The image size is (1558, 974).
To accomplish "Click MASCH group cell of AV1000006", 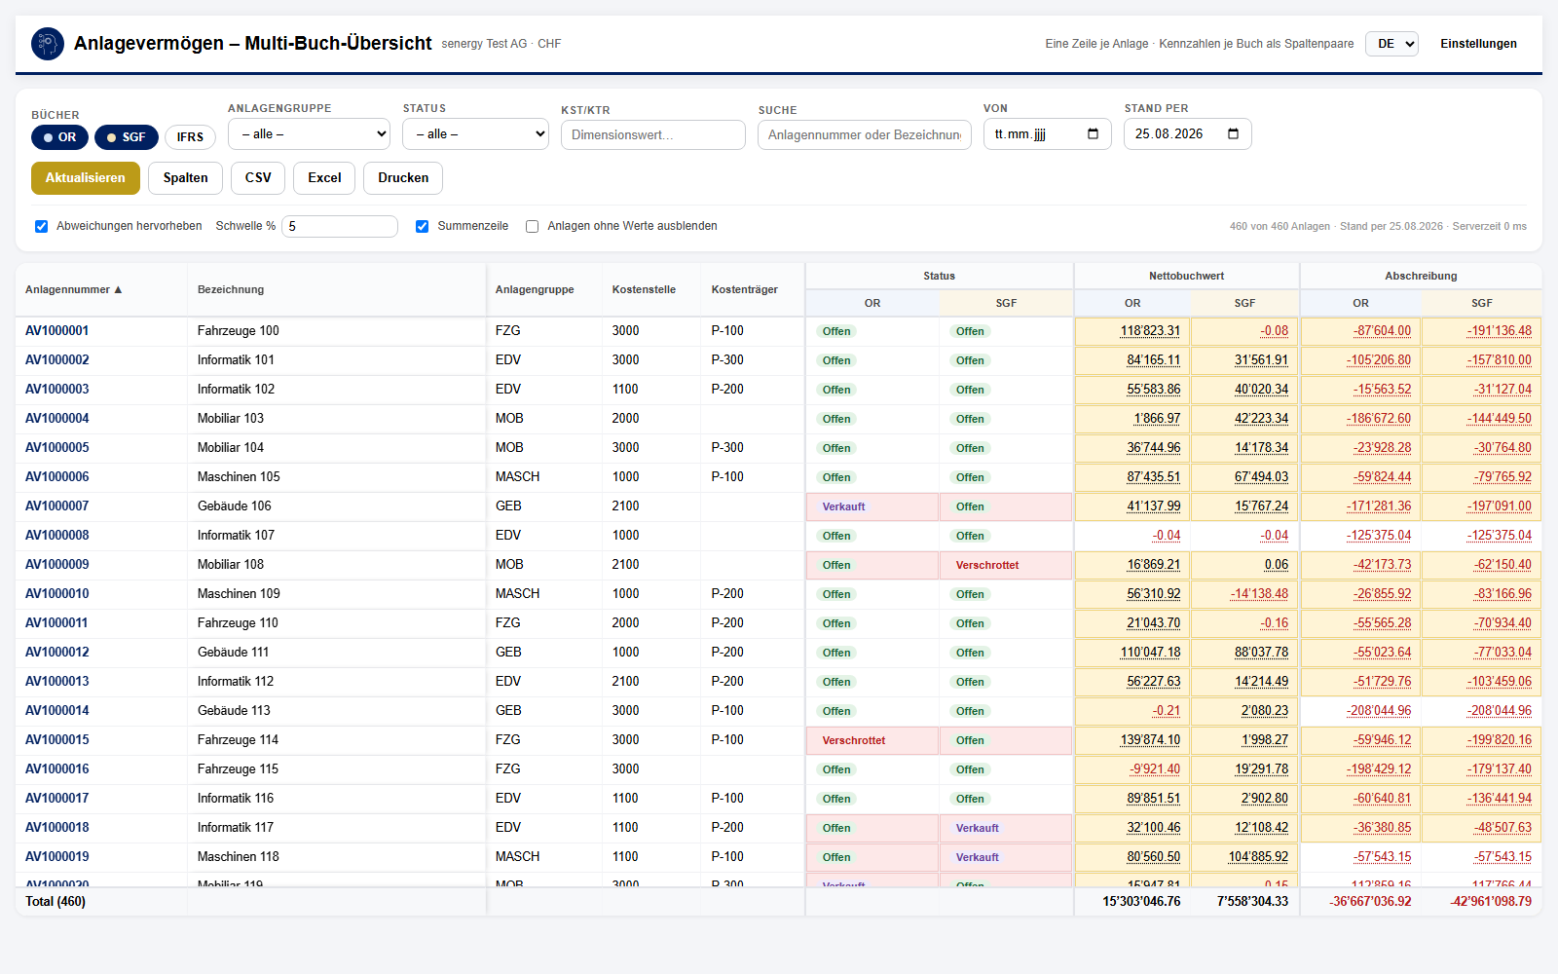I will click(544, 477).
